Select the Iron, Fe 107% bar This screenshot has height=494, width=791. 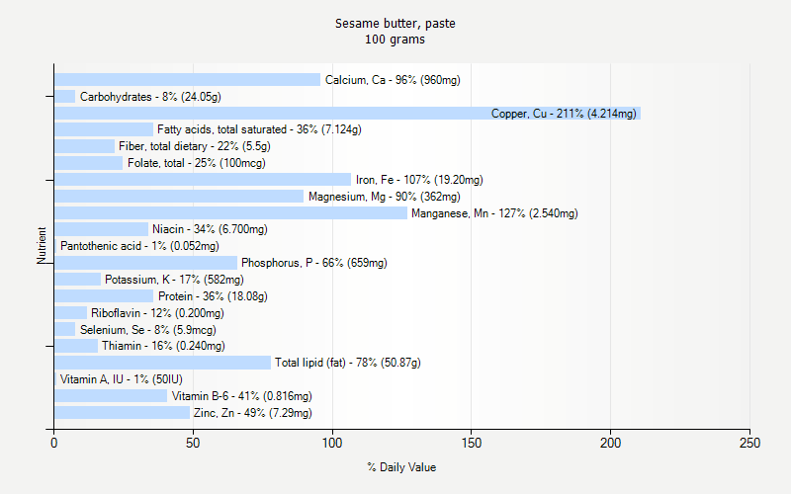point(203,180)
